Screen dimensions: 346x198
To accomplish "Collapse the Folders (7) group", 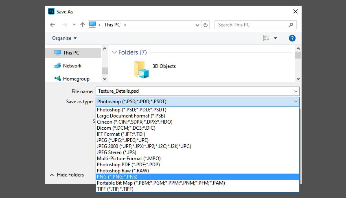I will click(114, 52).
